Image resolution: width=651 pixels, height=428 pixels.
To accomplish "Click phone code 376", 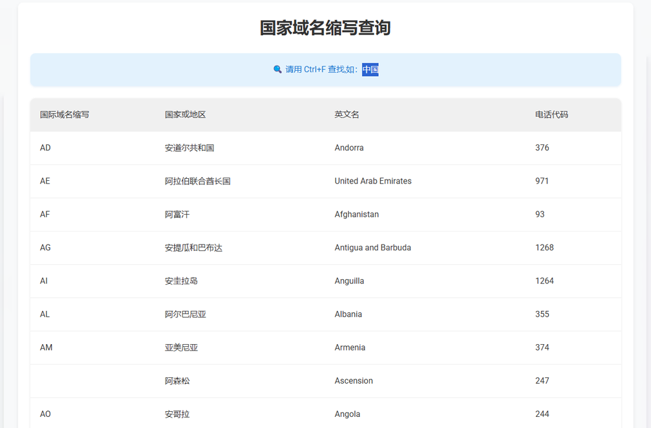I will pyautogui.click(x=542, y=148).
